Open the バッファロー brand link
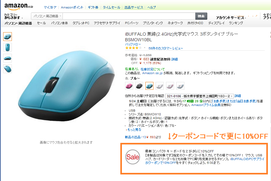Viewport: 271px width, 181px height. 133,44
